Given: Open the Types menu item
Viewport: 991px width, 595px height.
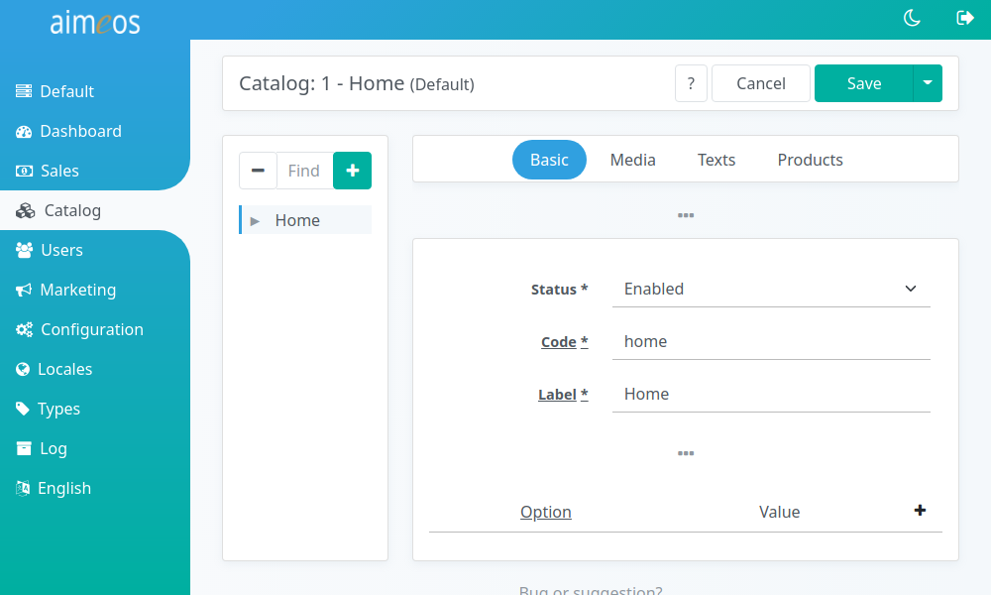Looking at the screenshot, I should [95, 409].
